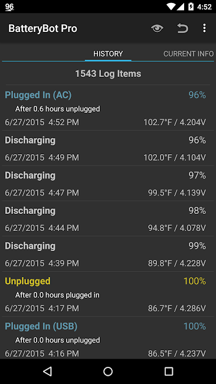The width and height of the screenshot is (216, 384).
Task: Tap the BatteryBot Pro app title
Action: [x=43, y=28]
